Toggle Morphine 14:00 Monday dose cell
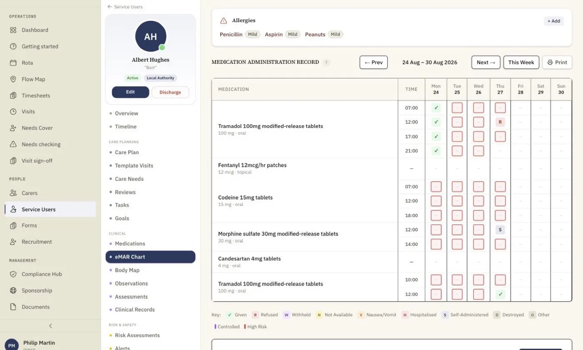583x350 pixels. click(436, 244)
